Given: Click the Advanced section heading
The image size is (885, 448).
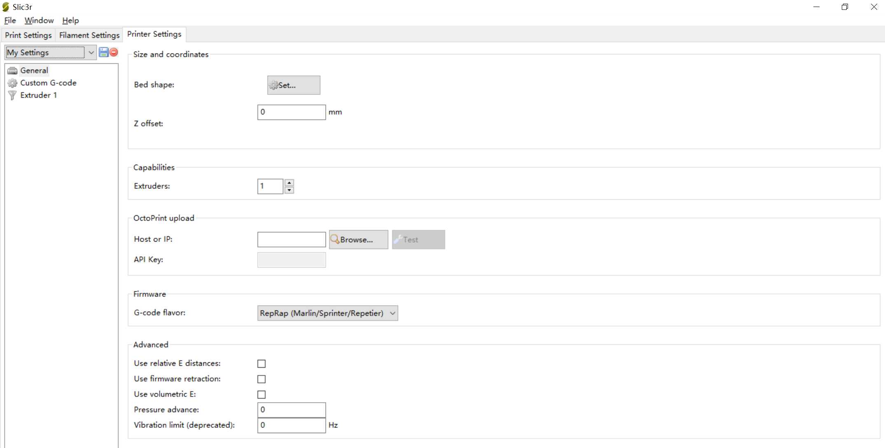Looking at the screenshot, I should coord(151,345).
